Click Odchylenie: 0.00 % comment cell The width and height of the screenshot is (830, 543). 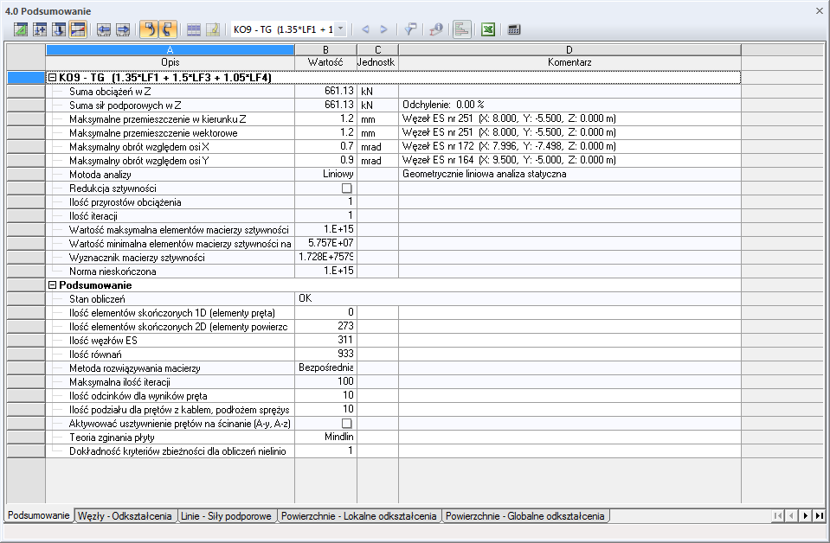pyautogui.click(x=569, y=105)
